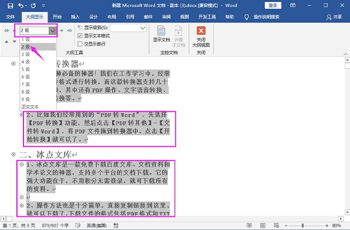Screen dimensions: 350x230
Task: Click outline bullet beside first heading 转换器
Action: [x=13, y=64]
